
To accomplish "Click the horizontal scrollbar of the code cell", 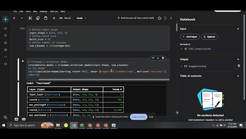I will pos(104,79).
